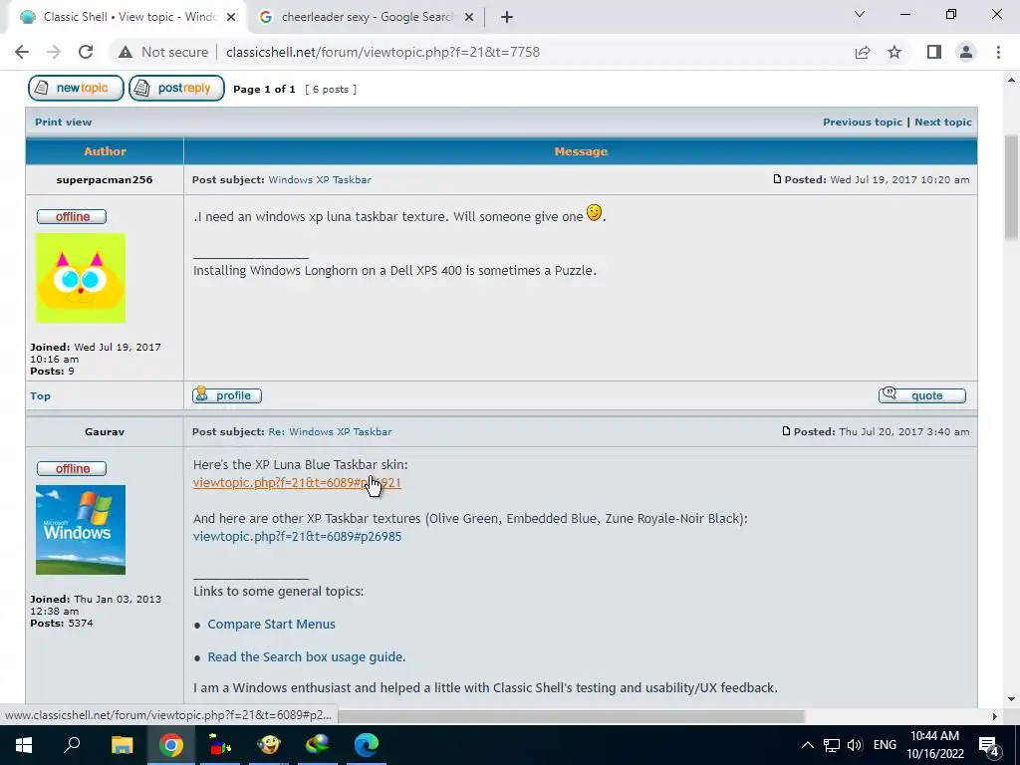Open the browser side panel
This screenshot has height=765, width=1020.
(x=934, y=52)
